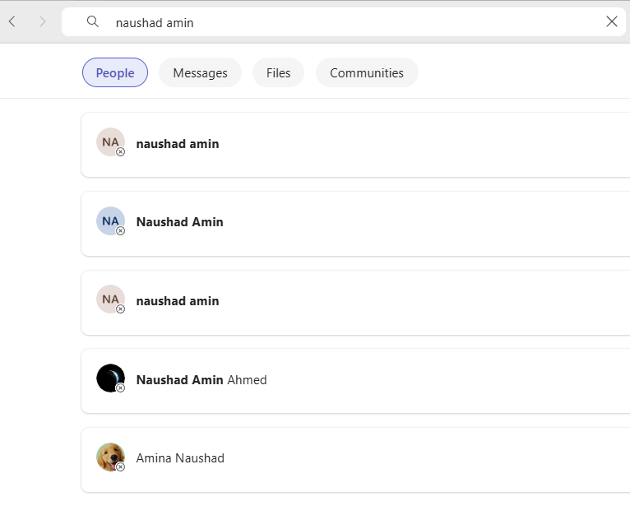Image resolution: width=630 pixels, height=506 pixels.
Task: Open the Amina Naushad result
Action: 355,460
